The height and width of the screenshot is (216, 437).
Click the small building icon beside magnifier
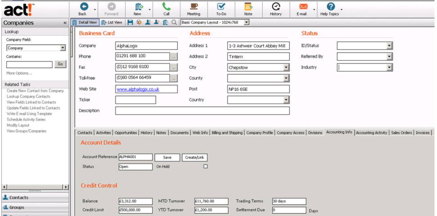[165, 22]
